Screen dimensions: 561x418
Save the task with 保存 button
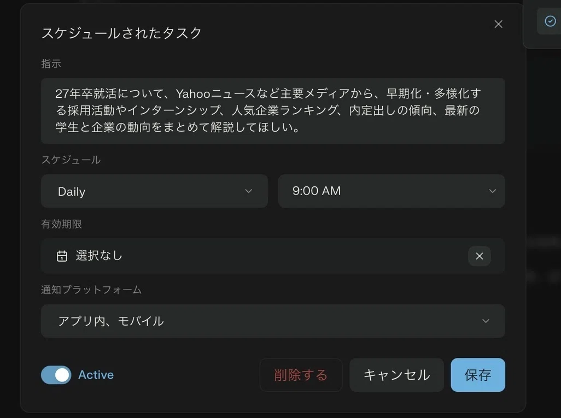click(x=478, y=375)
